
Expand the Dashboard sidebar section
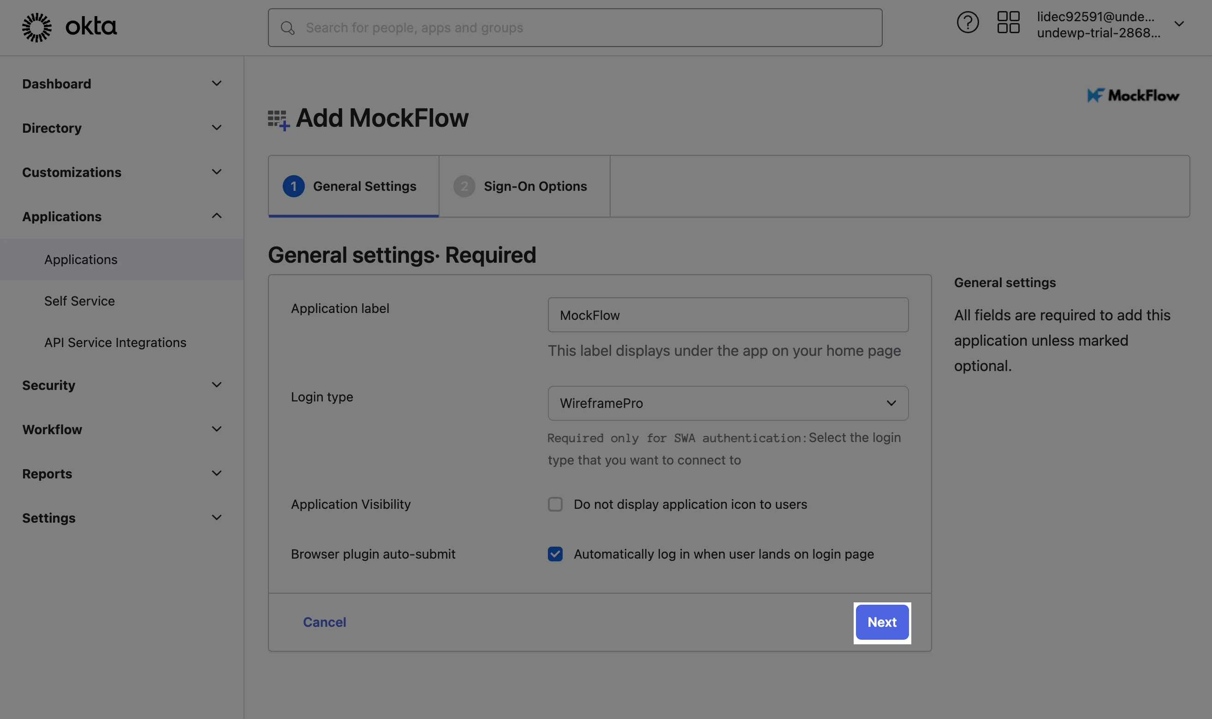(x=122, y=84)
